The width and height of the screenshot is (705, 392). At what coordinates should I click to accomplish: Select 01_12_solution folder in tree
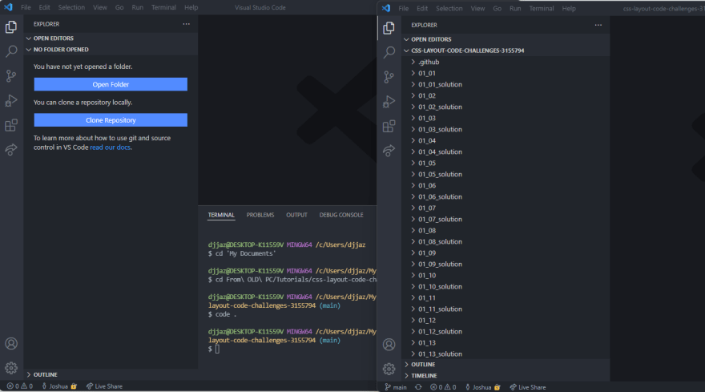pyautogui.click(x=506, y=331)
